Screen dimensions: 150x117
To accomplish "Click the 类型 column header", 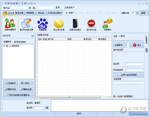I will click(45, 39).
